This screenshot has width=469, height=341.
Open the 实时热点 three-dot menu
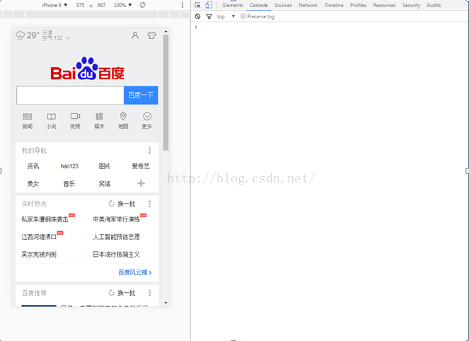point(149,204)
